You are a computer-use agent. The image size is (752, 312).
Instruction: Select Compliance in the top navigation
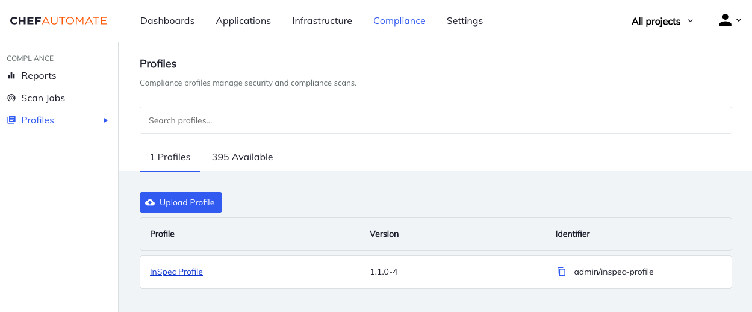[399, 21]
